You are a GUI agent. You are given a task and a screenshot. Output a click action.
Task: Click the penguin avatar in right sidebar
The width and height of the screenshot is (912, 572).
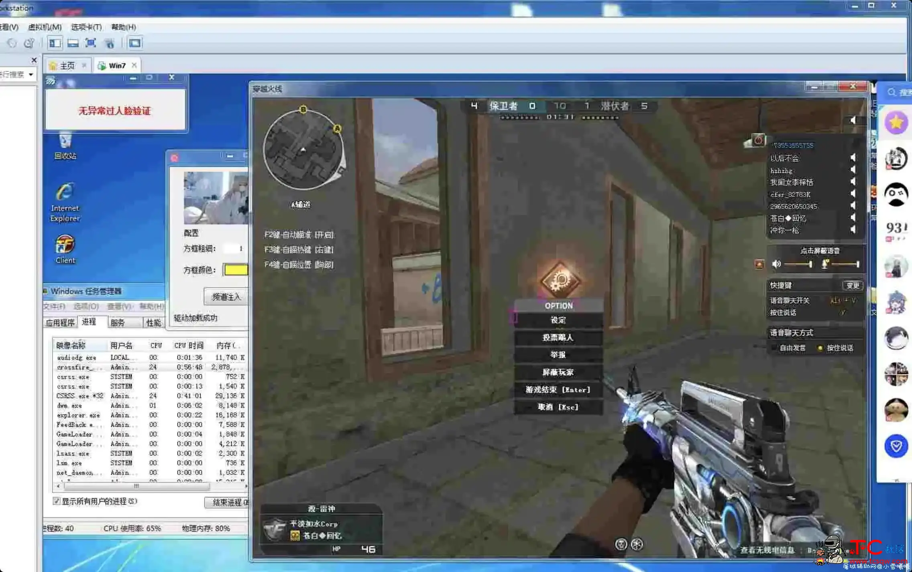point(896,195)
